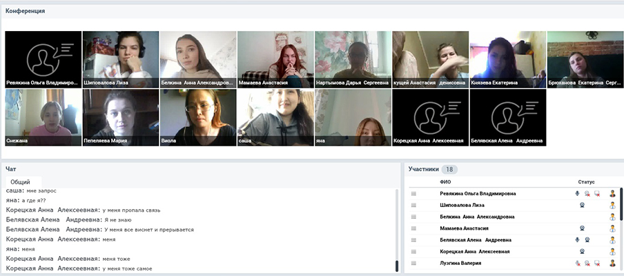Screen dimensions: 624x276
Task: Click the ФИО column header
Action: [445, 182]
